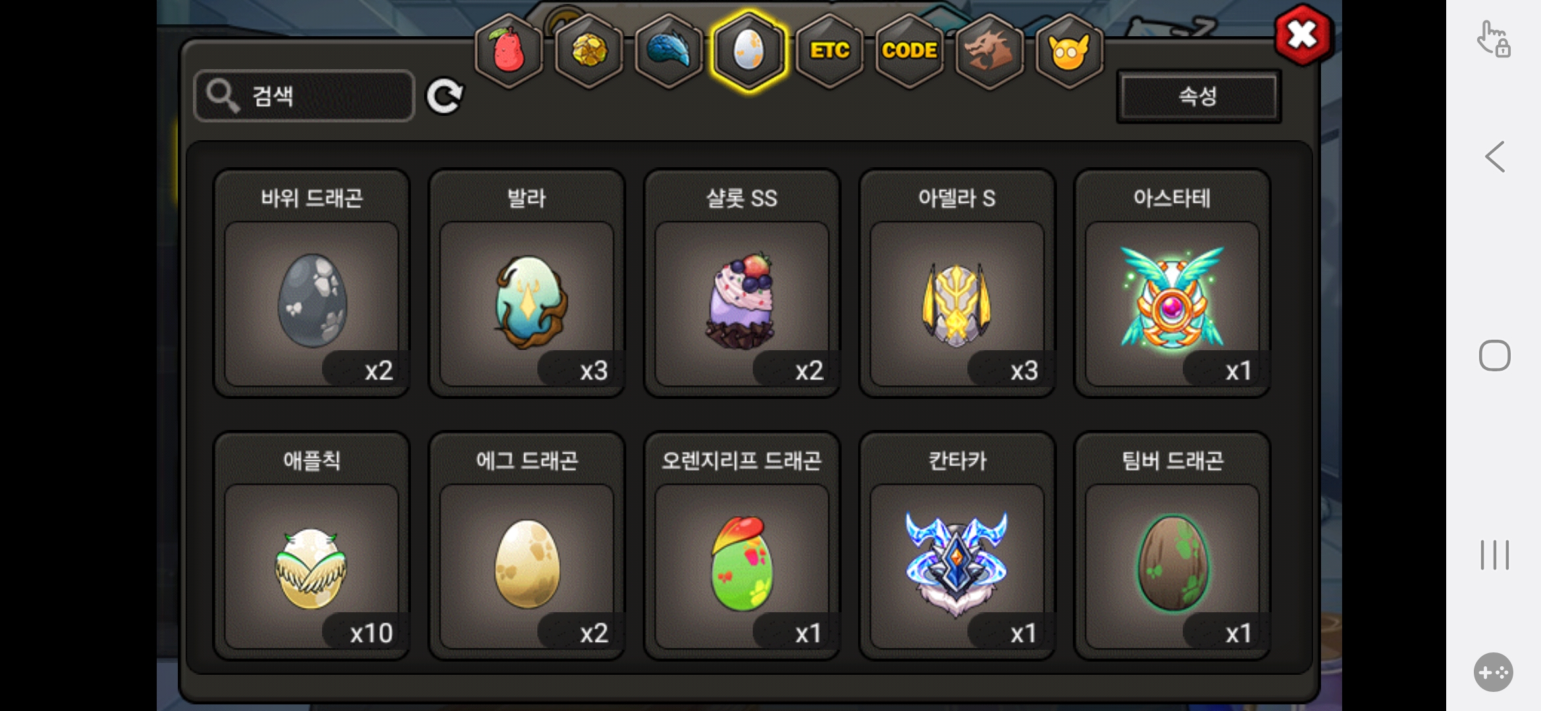Viewport: 1541px width, 711px height.
Task: Open the brown dragon head tab
Action: click(x=989, y=51)
